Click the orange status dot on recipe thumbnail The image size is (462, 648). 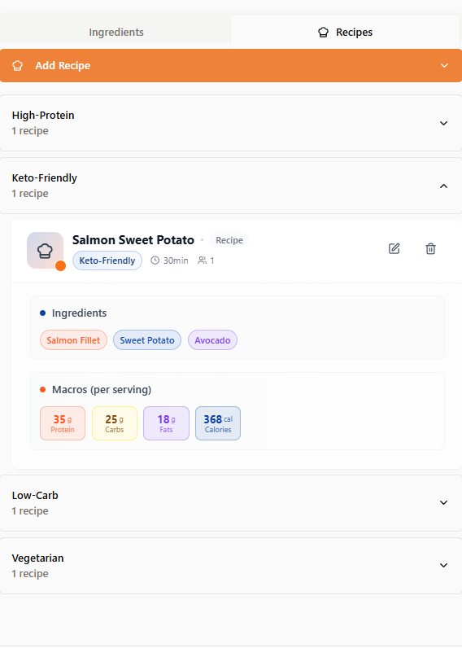point(61,265)
